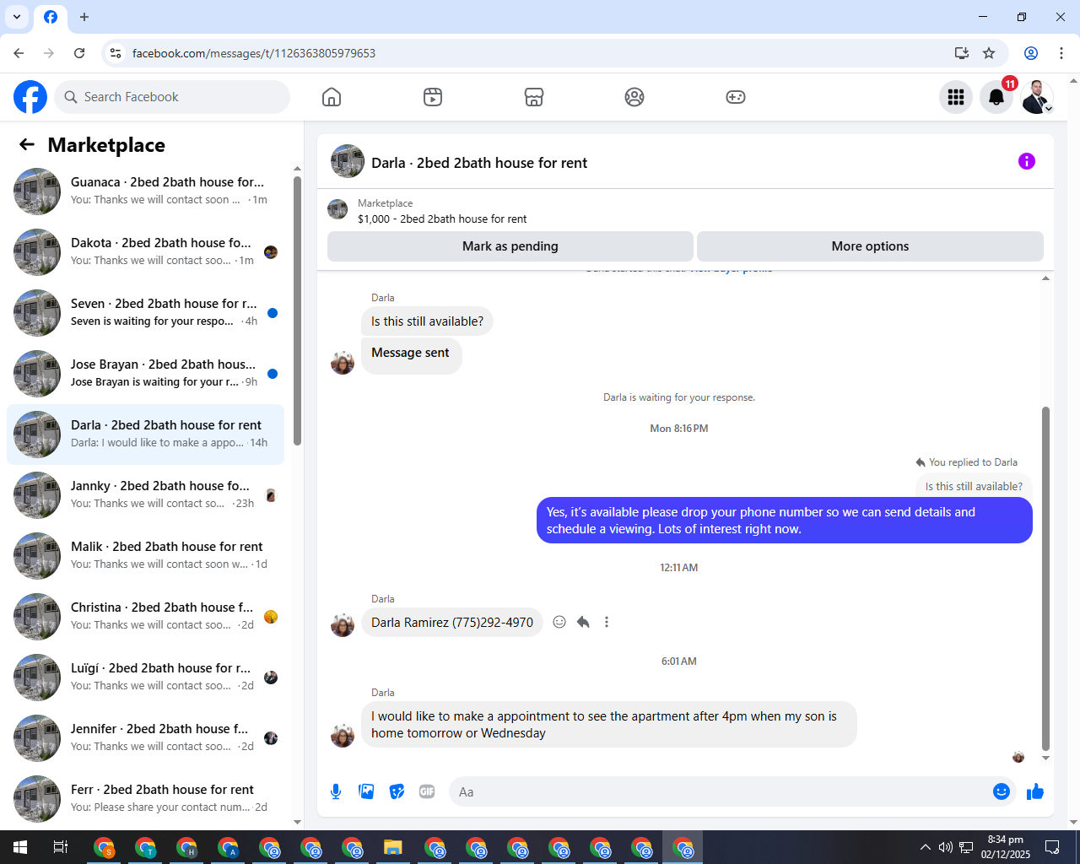Click the quoted 'Is this still available?' reply
Viewport: 1080px width, 864px height.
[974, 486]
